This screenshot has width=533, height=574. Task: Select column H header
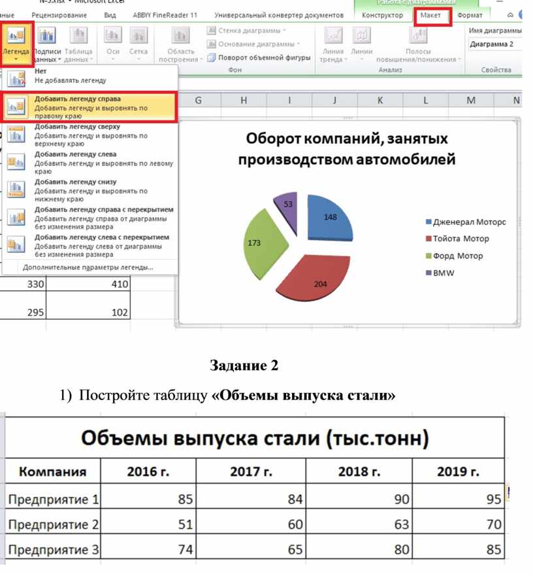(x=244, y=100)
